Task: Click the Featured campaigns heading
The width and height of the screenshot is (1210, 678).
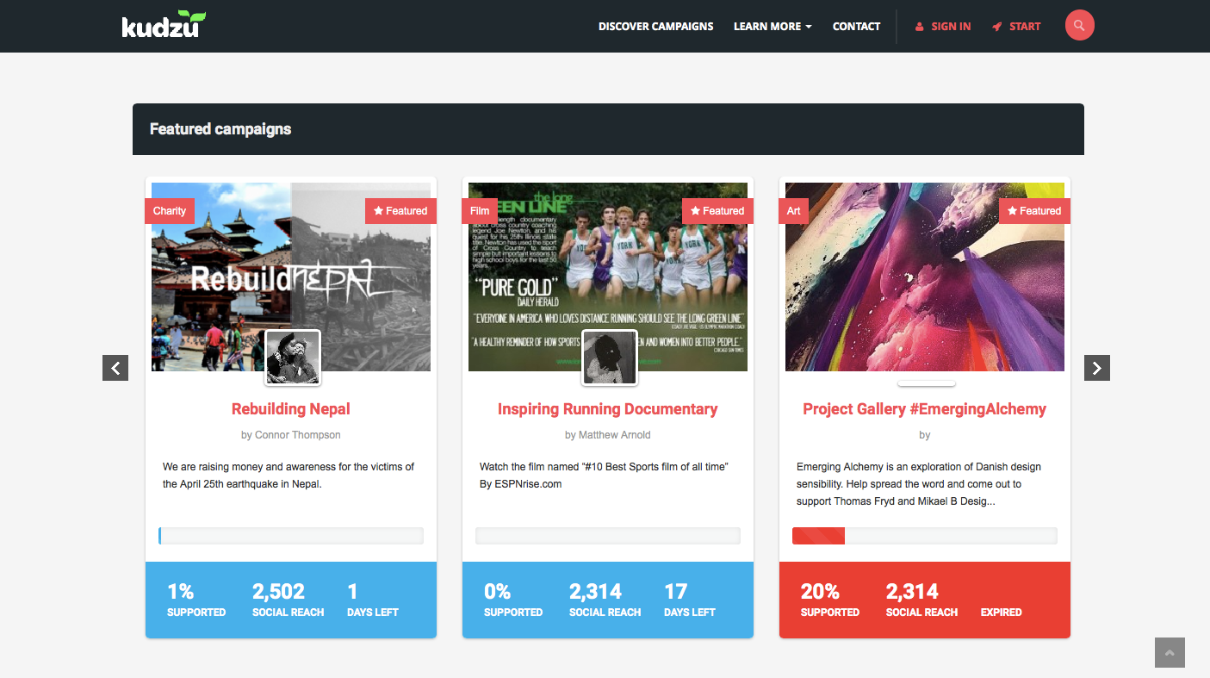Action: click(220, 129)
